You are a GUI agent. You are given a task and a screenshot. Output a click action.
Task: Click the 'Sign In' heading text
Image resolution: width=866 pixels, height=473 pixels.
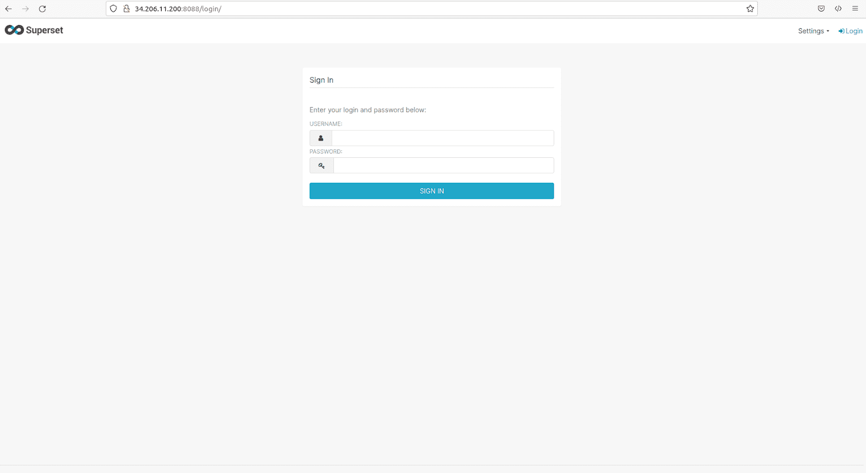[322, 80]
